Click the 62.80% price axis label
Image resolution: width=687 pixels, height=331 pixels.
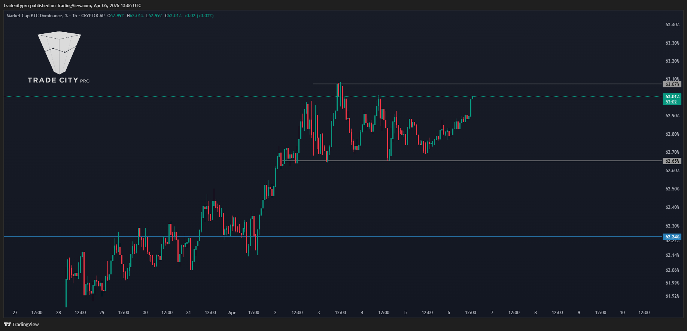672,134
